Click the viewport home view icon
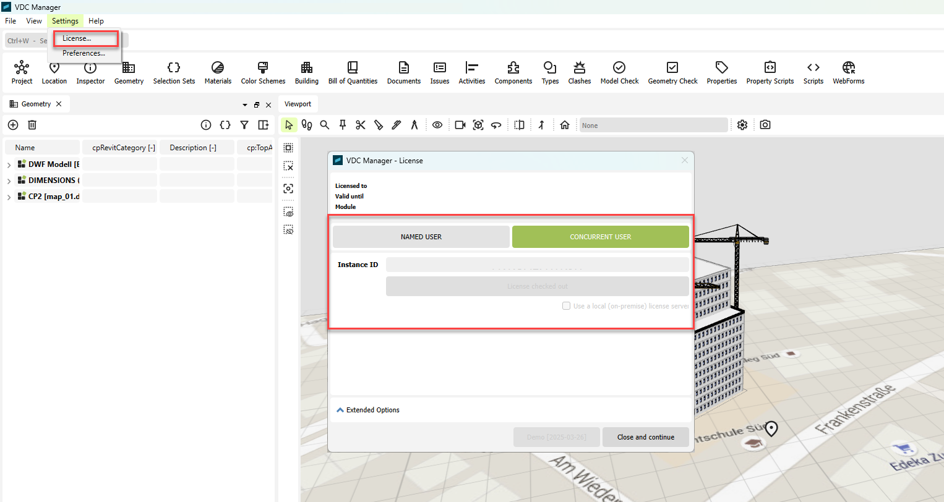The image size is (944, 502). [565, 125]
